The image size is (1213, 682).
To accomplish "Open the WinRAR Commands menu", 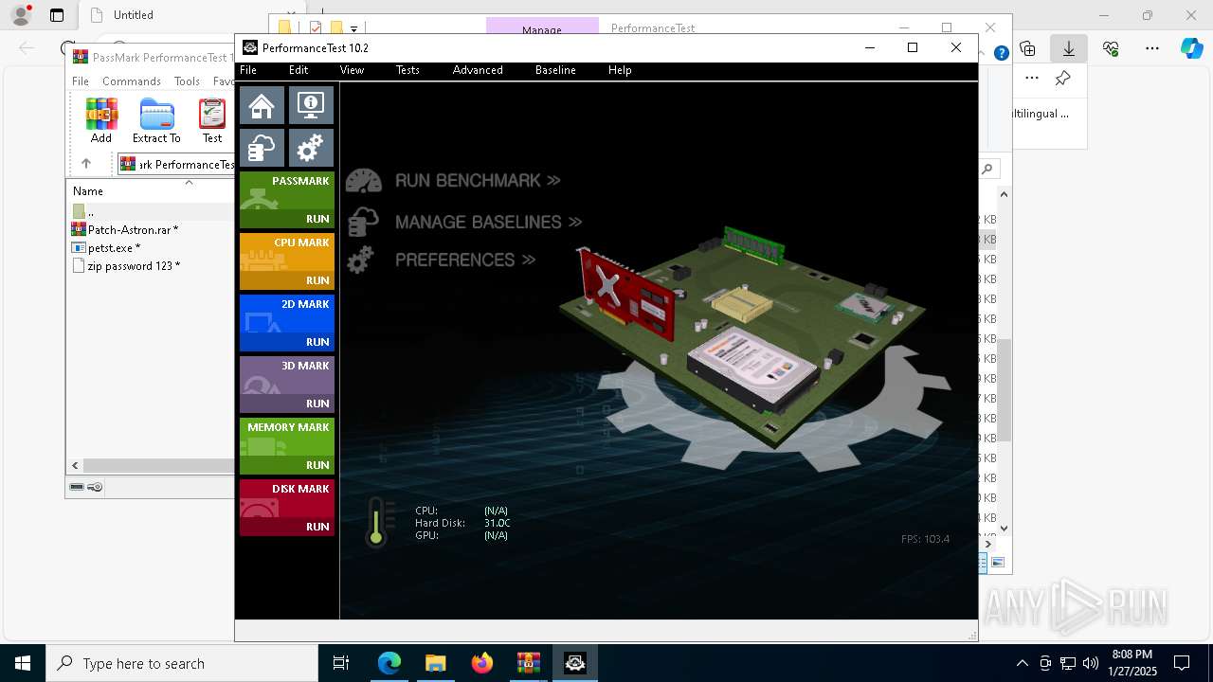I will [132, 81].
